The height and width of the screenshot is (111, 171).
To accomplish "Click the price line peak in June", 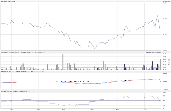I will [x=157, y=16].
